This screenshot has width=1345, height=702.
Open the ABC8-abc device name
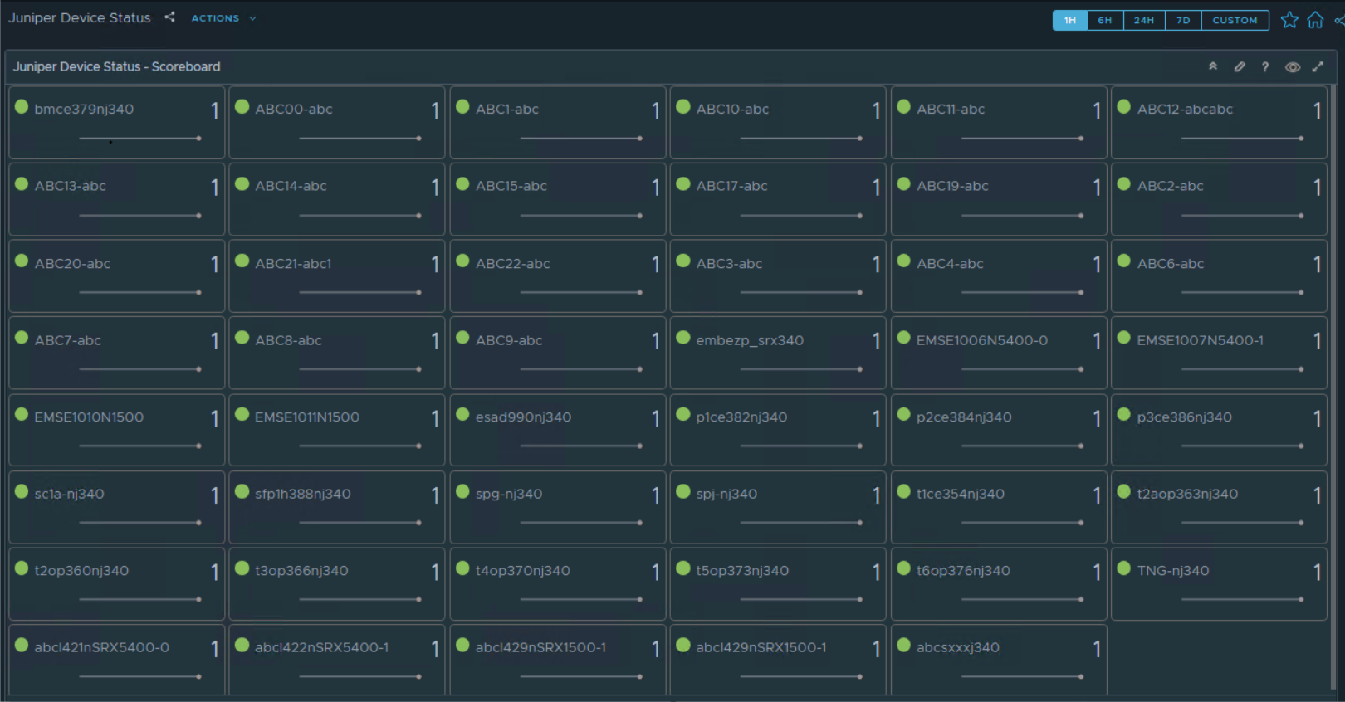[288, 340]
